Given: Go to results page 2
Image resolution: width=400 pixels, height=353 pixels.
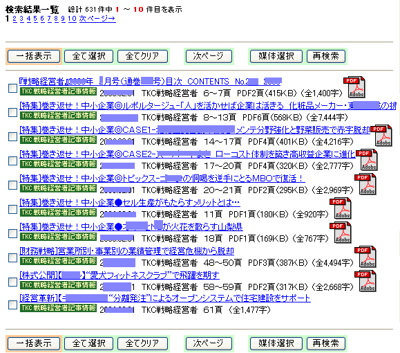Looking at the screenshot, I should point(15,19).
